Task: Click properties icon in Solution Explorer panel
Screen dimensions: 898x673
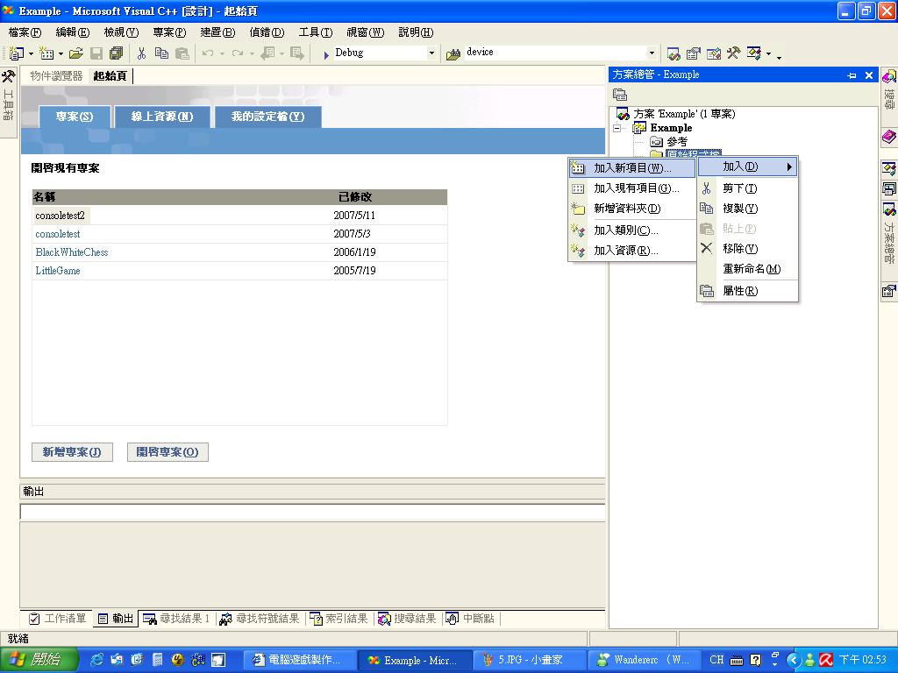Action: [620, 95]
